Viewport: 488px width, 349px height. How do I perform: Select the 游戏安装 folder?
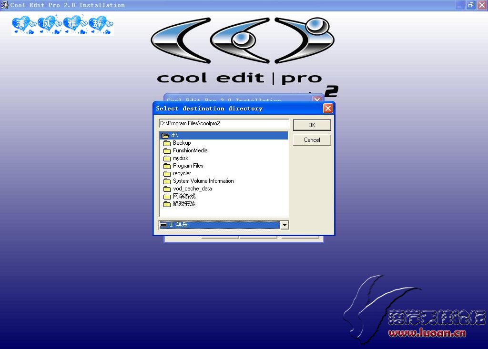coord(184,204)
